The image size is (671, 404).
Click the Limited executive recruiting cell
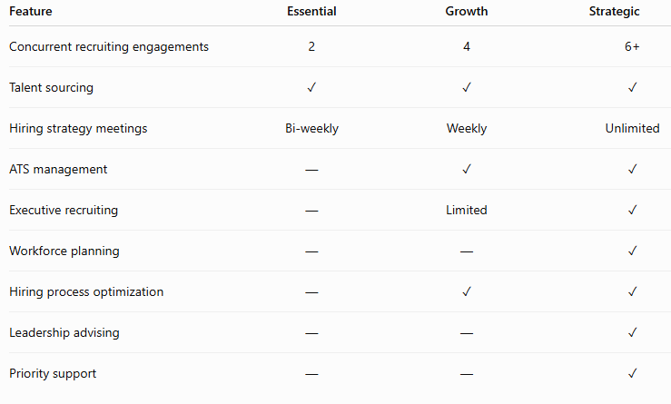point(467,210)
